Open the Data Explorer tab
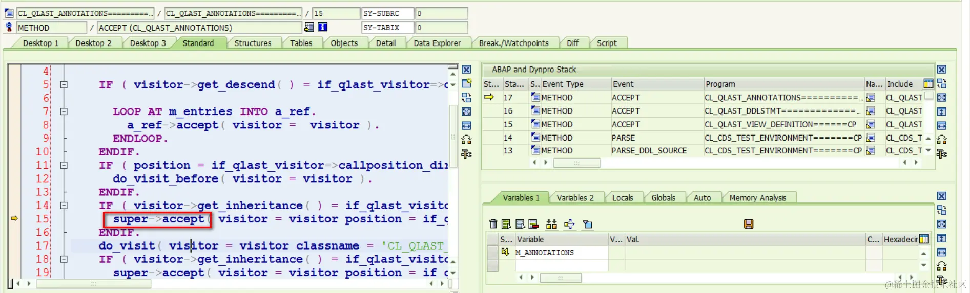This screenshot has height=293, width=970. point(437,43)
